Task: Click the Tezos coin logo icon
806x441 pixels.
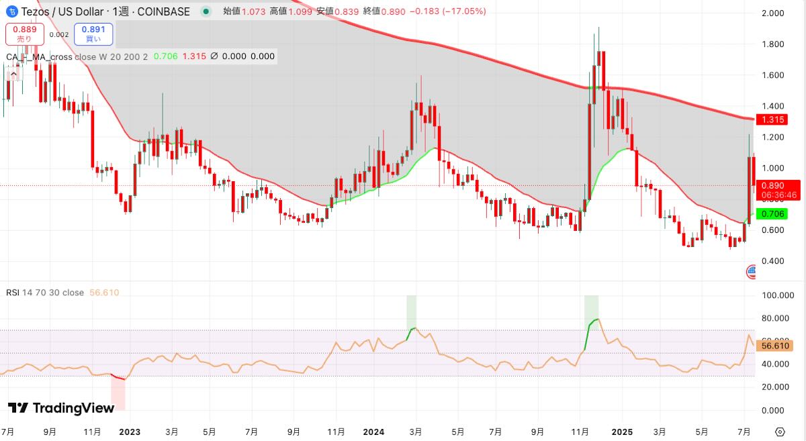Action: [x=12, y=11]
